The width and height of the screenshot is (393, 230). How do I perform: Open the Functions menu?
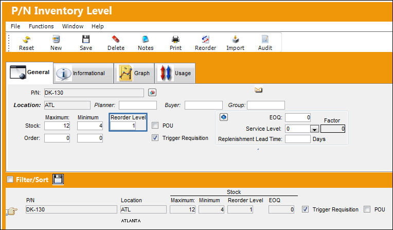(41, 26)
